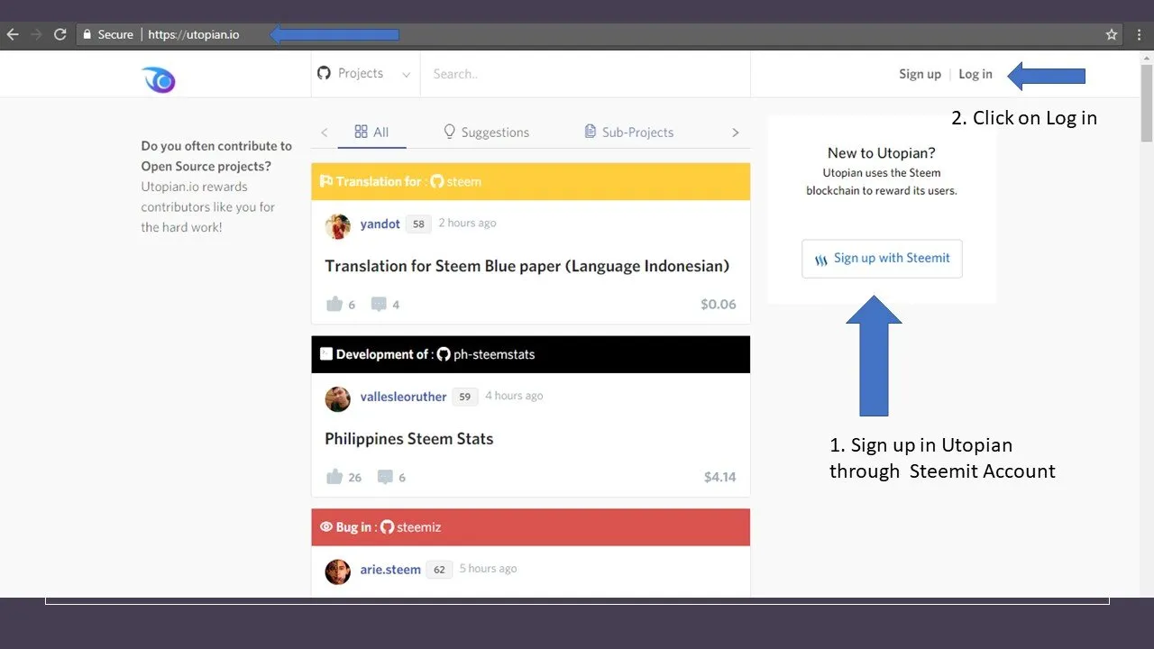The width and height of the screenshot is (1154, 649).
Task: Click the Sign up link
Action: point(920,74)
